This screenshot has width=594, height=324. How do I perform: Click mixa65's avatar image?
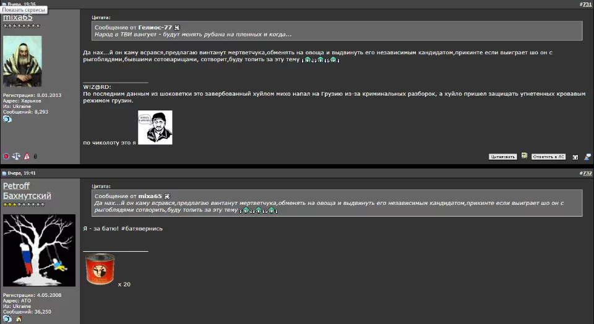pyautogui.click(x=22, y=61)
